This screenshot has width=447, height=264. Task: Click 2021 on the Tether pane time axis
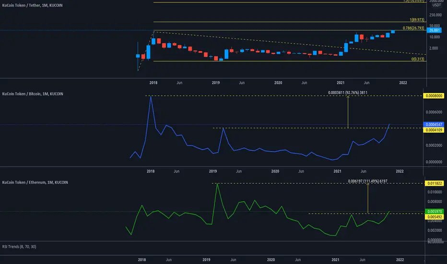341,83
